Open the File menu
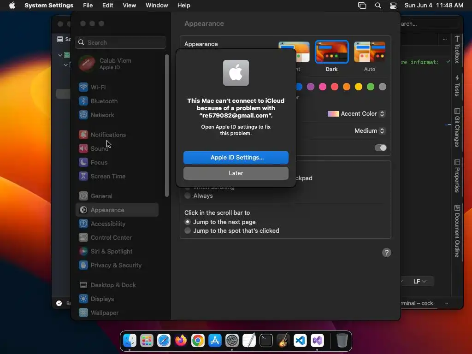The image size is (472, 354). 88,6
